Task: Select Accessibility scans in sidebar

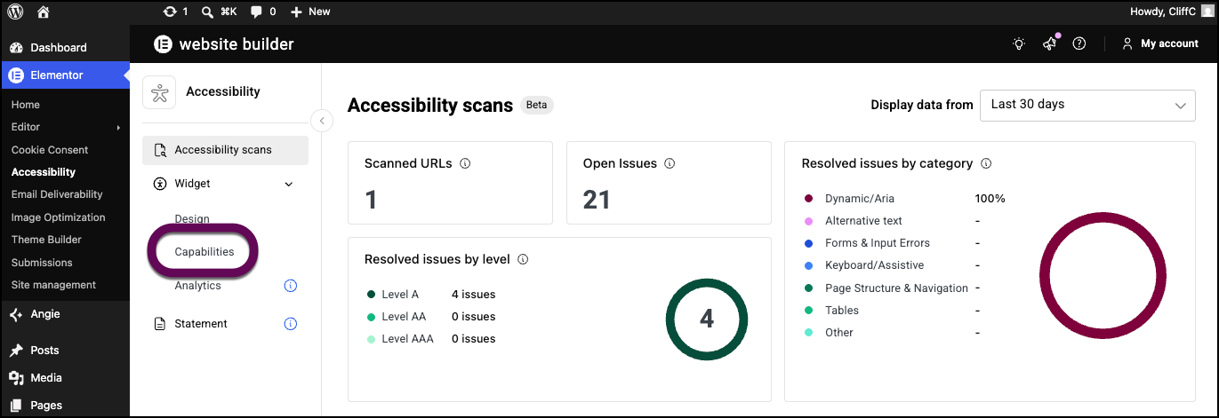Action: [225, 150]
